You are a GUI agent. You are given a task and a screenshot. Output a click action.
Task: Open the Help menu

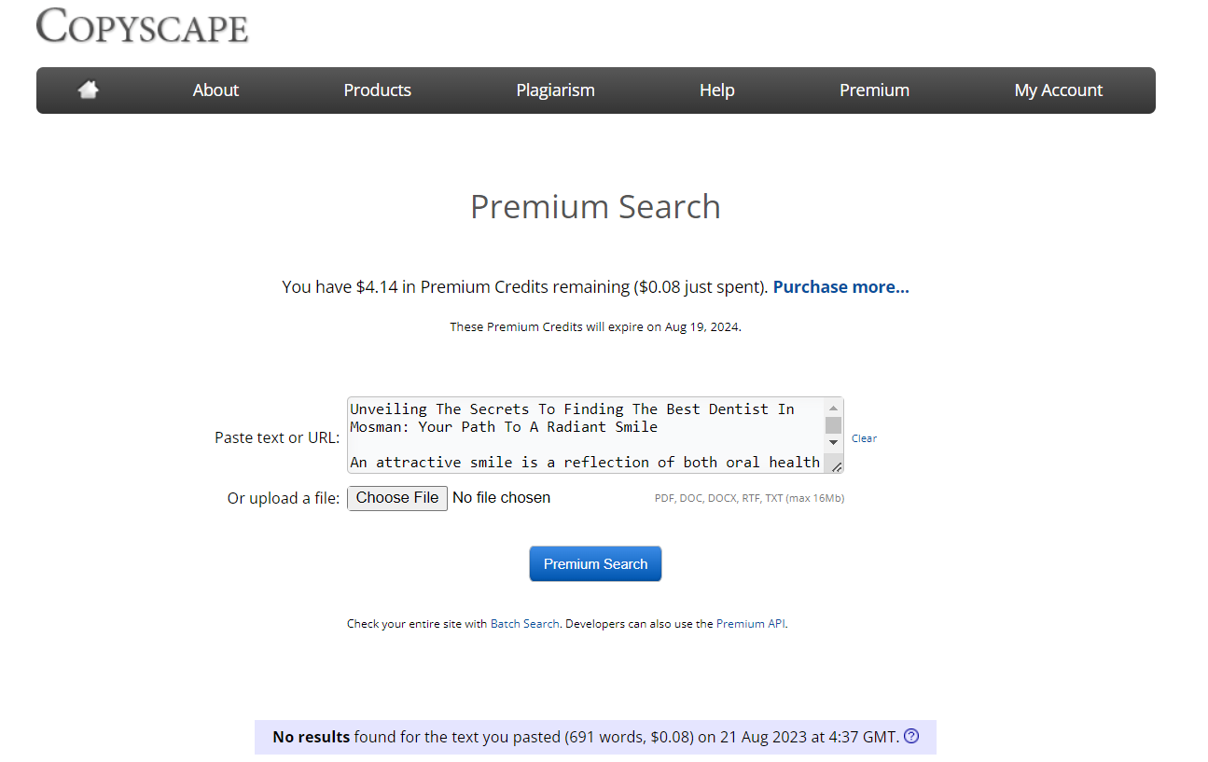click(716, 90)
